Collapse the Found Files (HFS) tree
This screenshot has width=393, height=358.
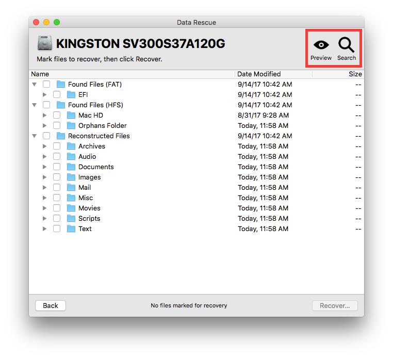[35, 105]
